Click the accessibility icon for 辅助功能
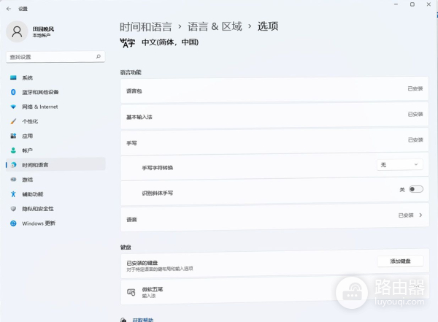This screenshot has width=438, height=322. pyautogui.click(x=13, y=194)
